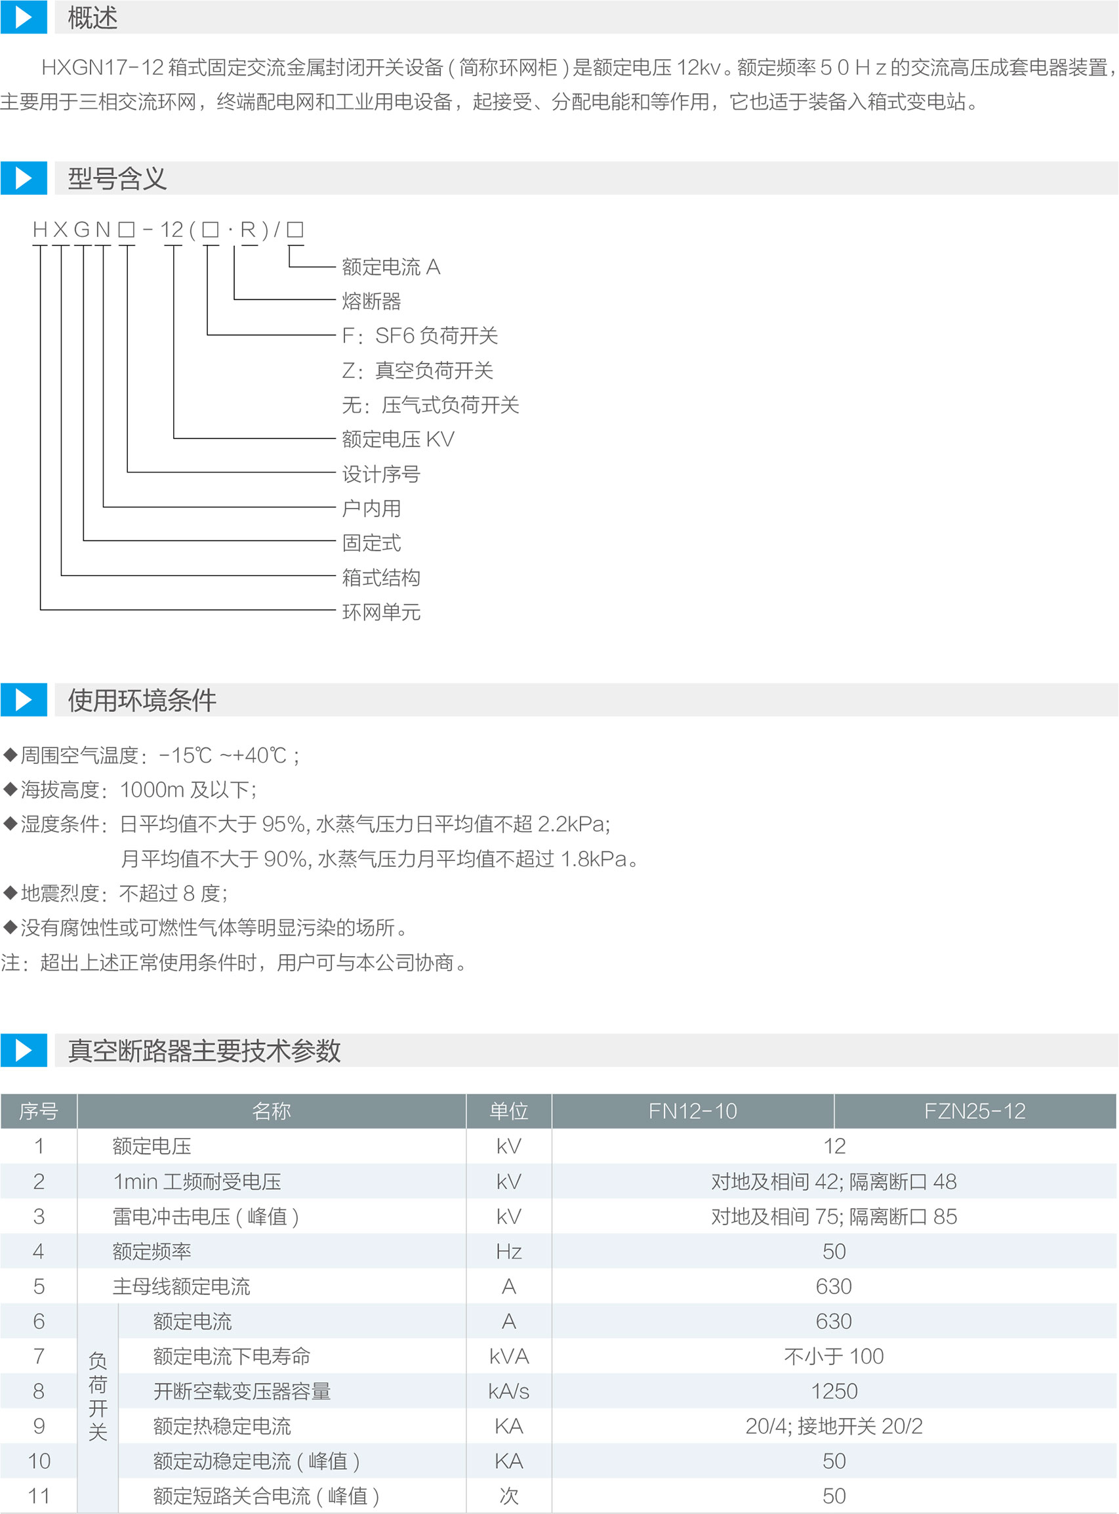Select the 序号 column header
Image resolution: width=1119 pixels, height=1514 pixels.
click(39, 1111)
